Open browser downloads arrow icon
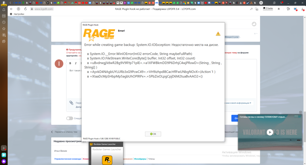Screen dimensions: 306x165 [x=303, y=9]
